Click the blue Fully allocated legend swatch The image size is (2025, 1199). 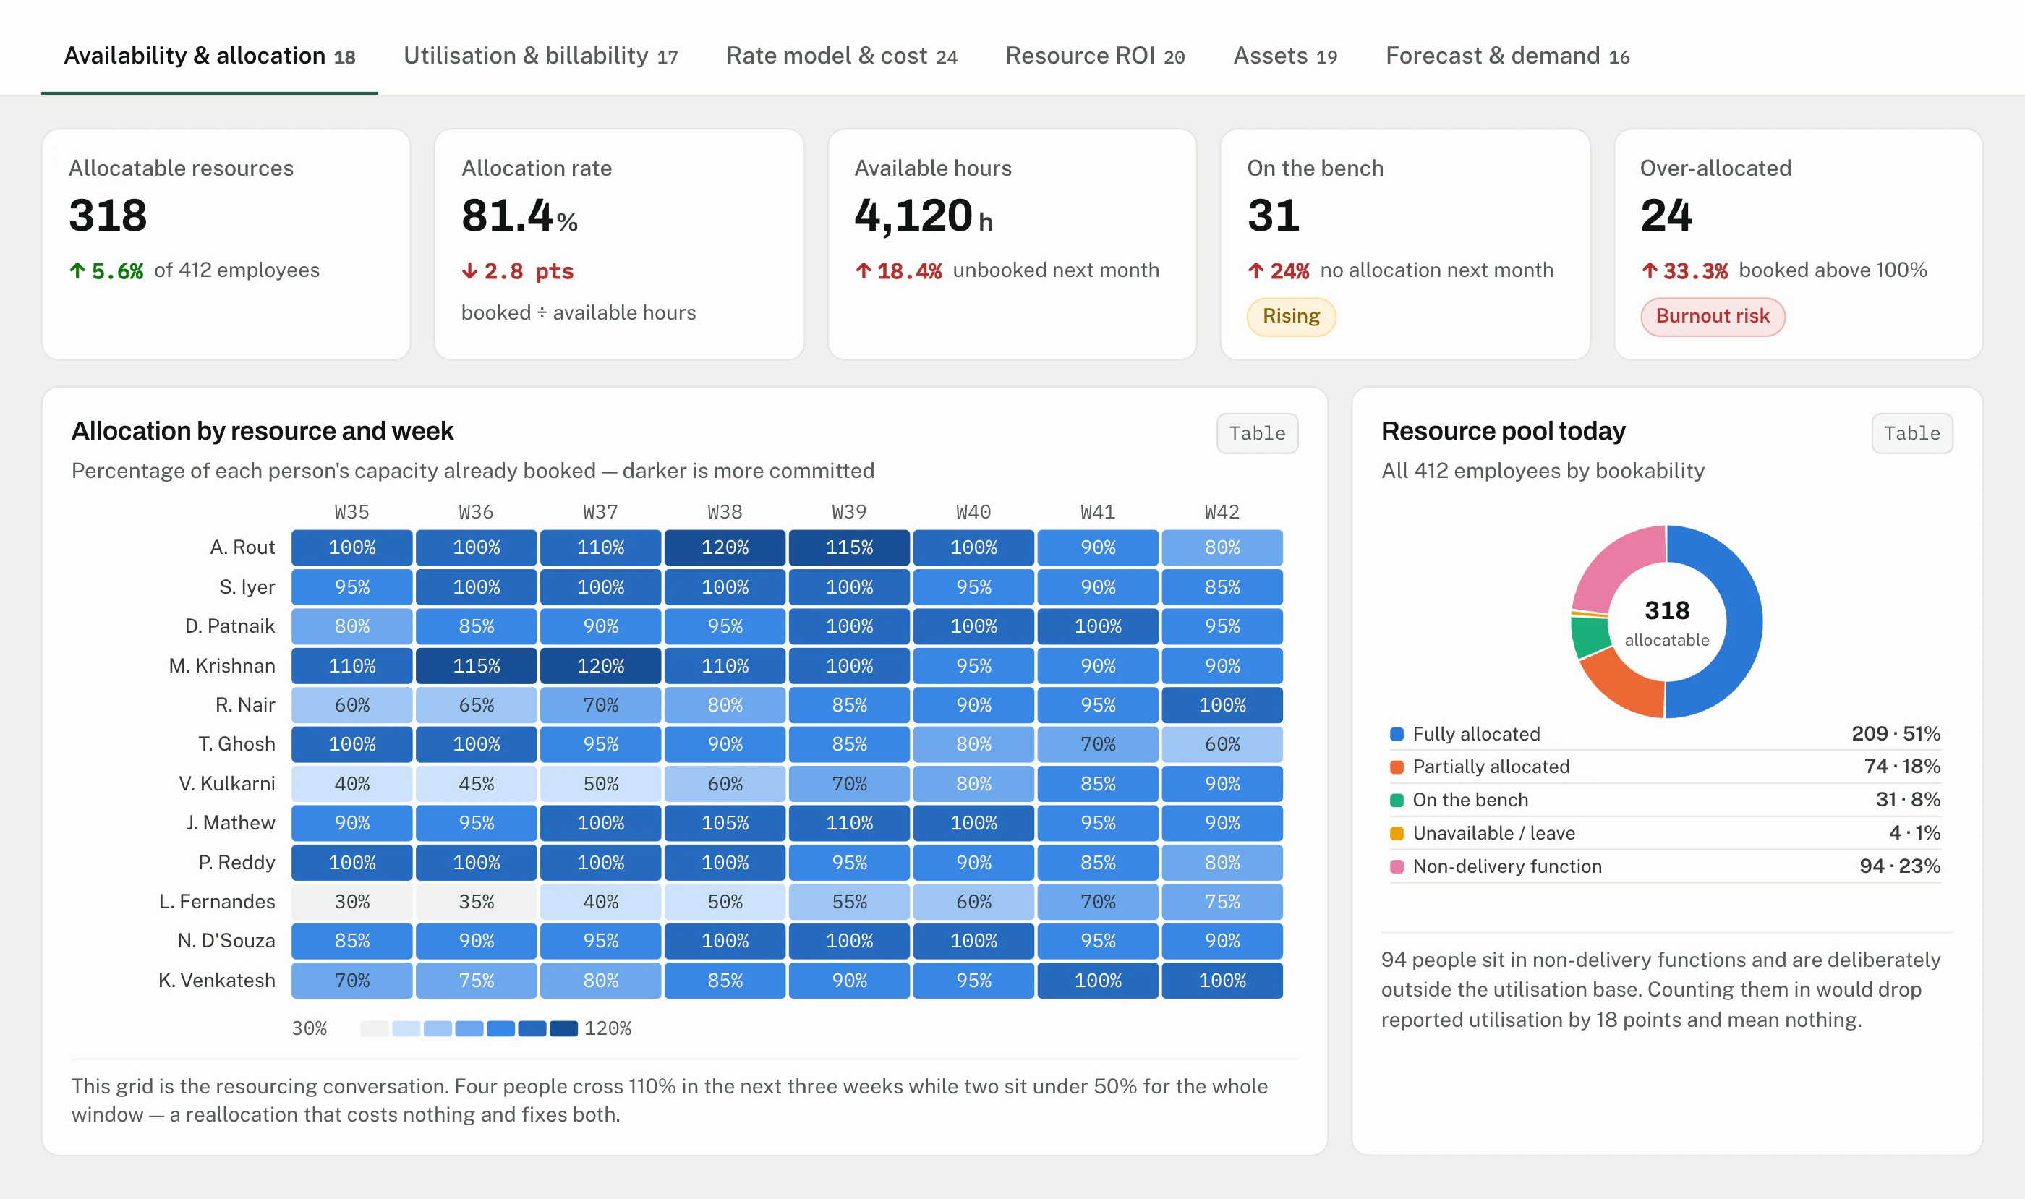point(1397,735)
